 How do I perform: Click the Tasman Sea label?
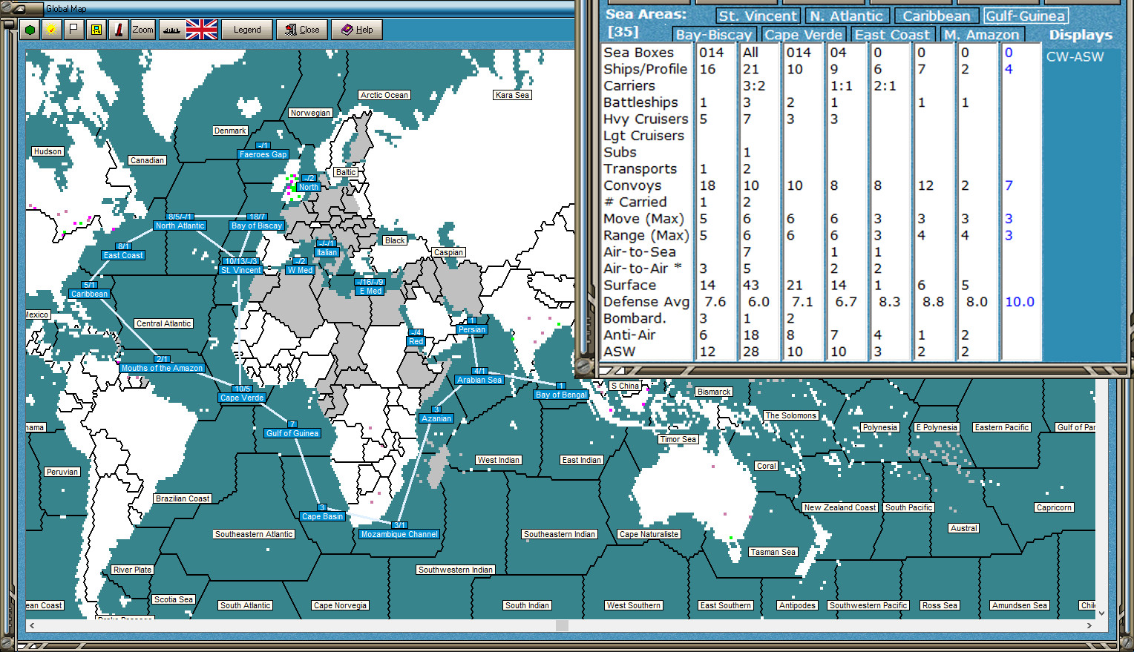(x=773, y=552)
